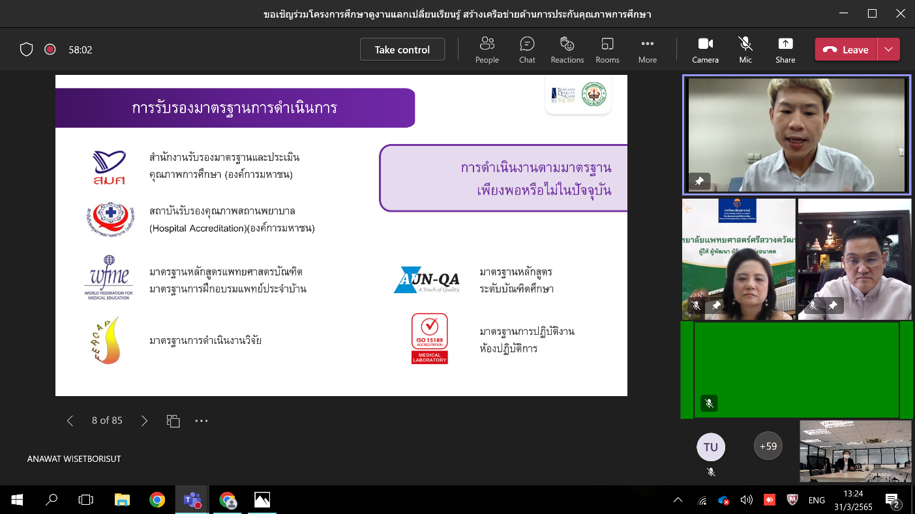Go to the previous slide
Screen dimensions: 915x514
70,421
